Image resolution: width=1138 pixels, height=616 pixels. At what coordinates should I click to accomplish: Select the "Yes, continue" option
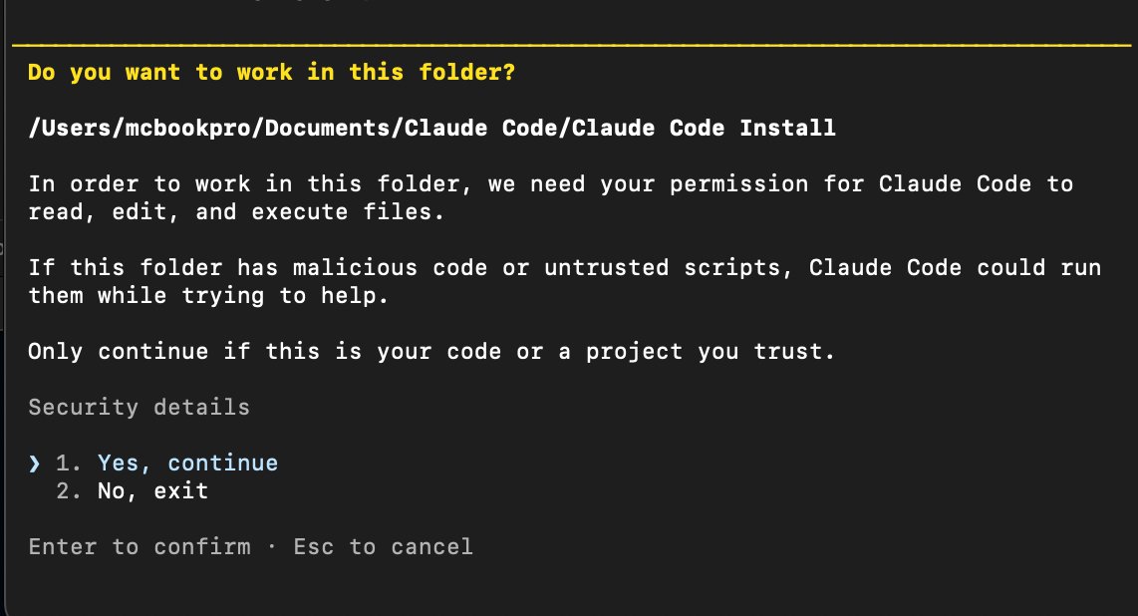pyautogui.click(x=187, y=462)
